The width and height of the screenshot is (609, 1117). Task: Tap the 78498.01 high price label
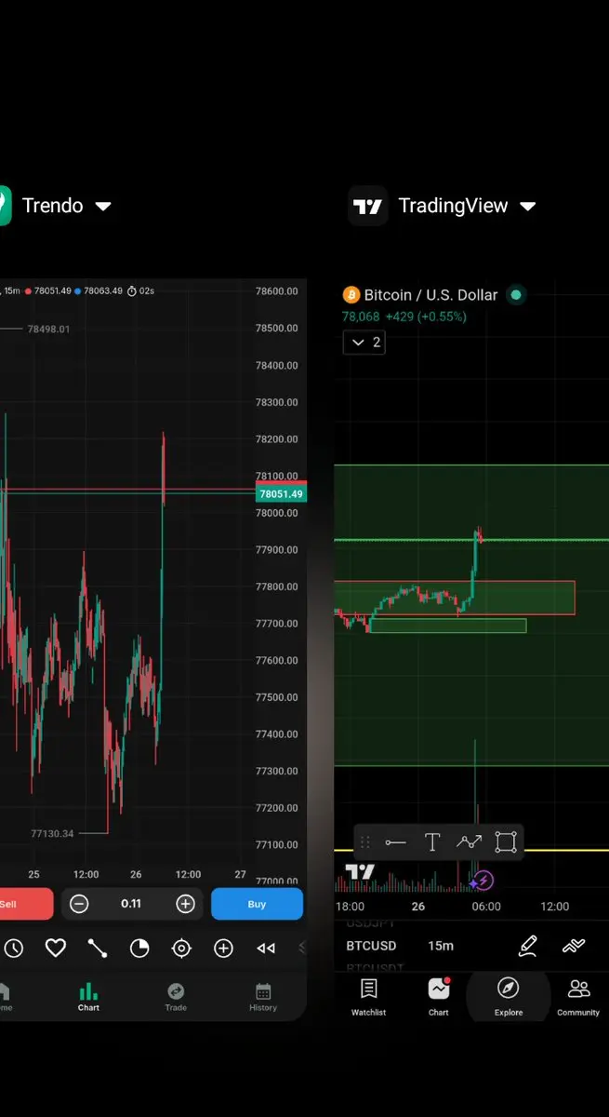pyautogui.click(x=48, y=329)
